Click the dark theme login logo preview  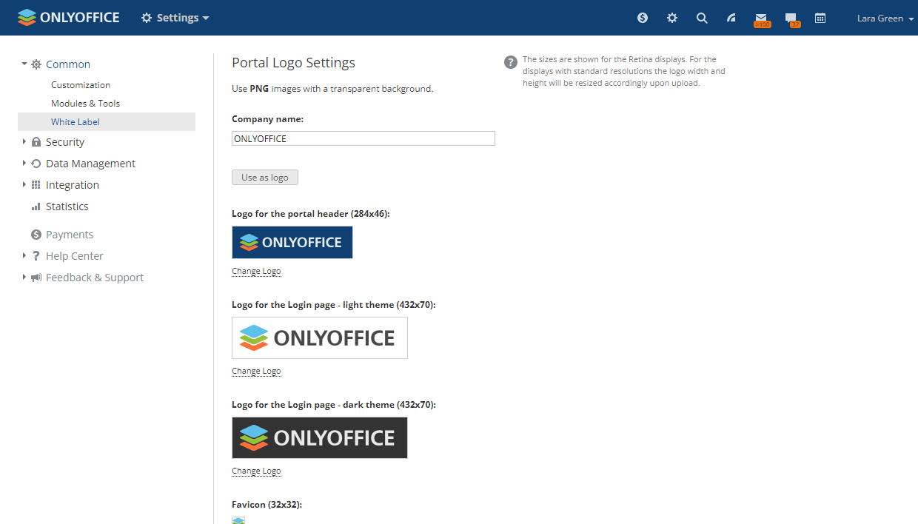319,437
